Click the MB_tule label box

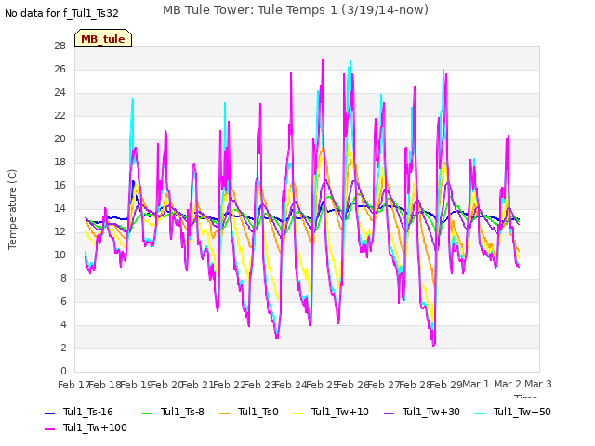click(x=103, y=38)
